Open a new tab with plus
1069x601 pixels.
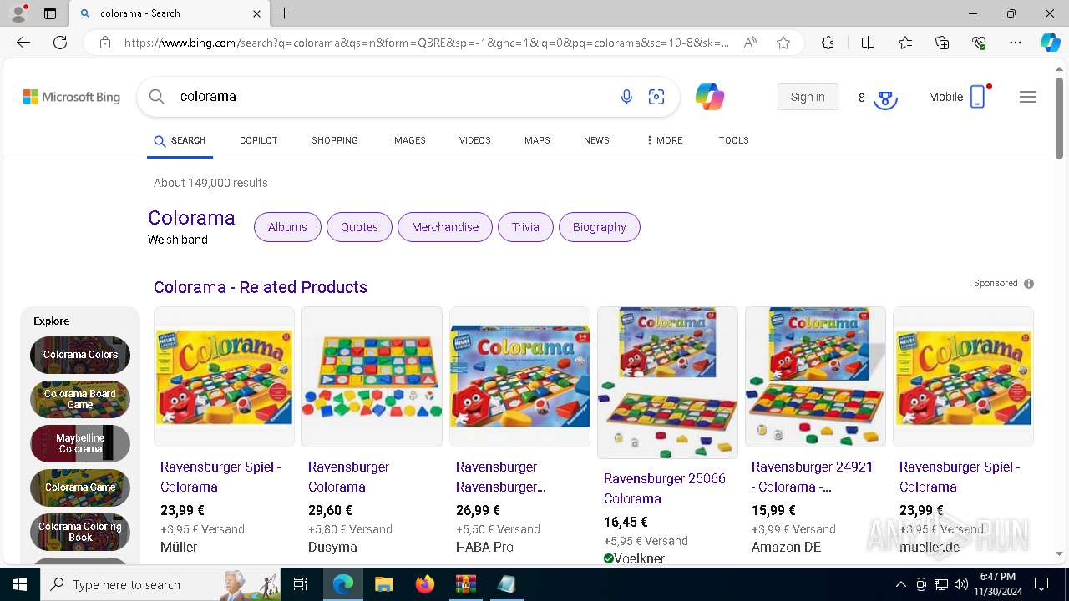(x=284, y=13)
